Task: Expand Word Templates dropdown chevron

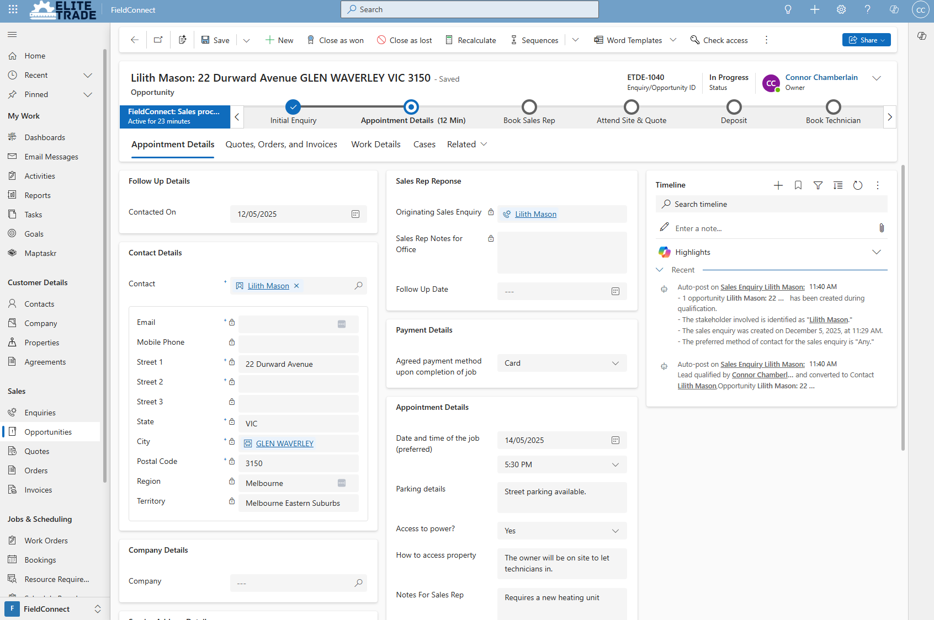Action: (673, 40)
